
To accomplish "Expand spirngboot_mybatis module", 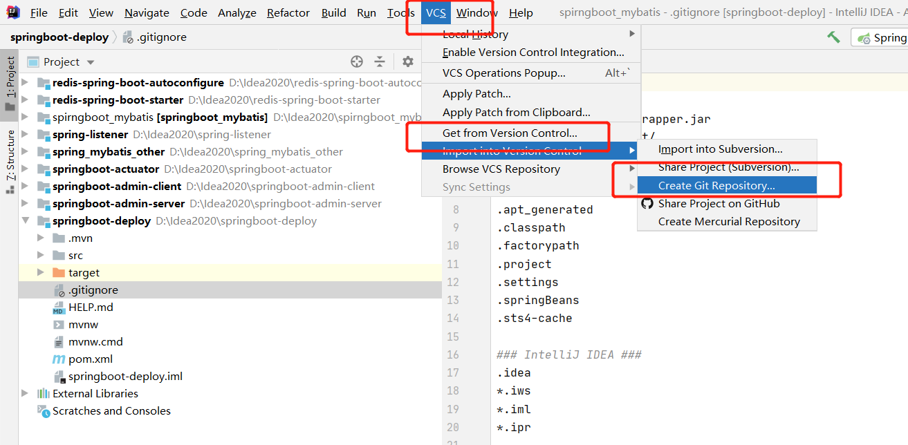I will coord(25,117).
